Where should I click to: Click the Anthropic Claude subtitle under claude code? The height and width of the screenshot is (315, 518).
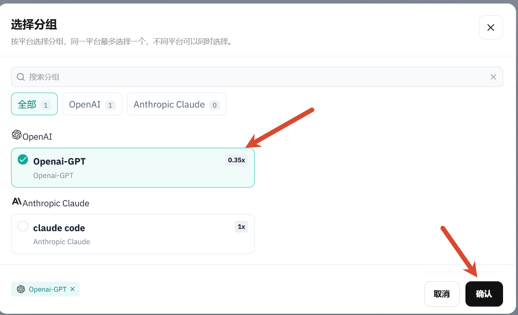click(x=62, y=242)
